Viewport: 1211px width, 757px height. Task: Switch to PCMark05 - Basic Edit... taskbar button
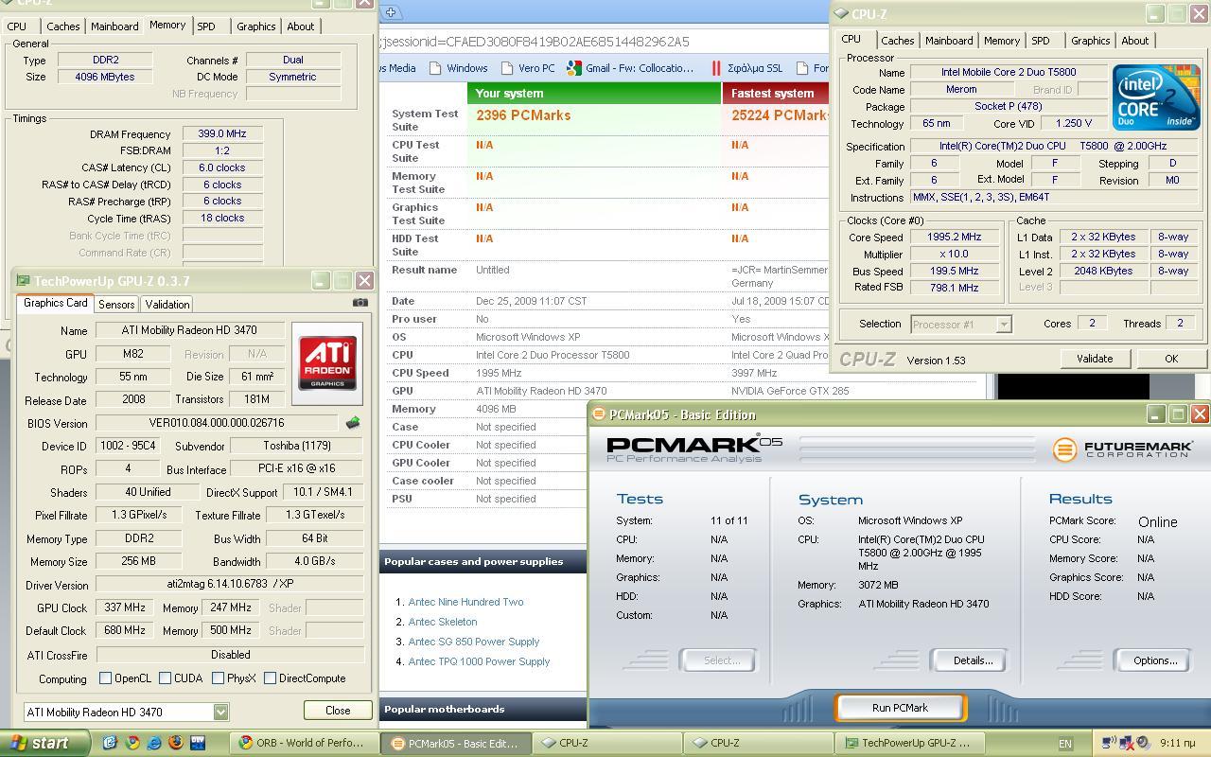coord(455,743)
